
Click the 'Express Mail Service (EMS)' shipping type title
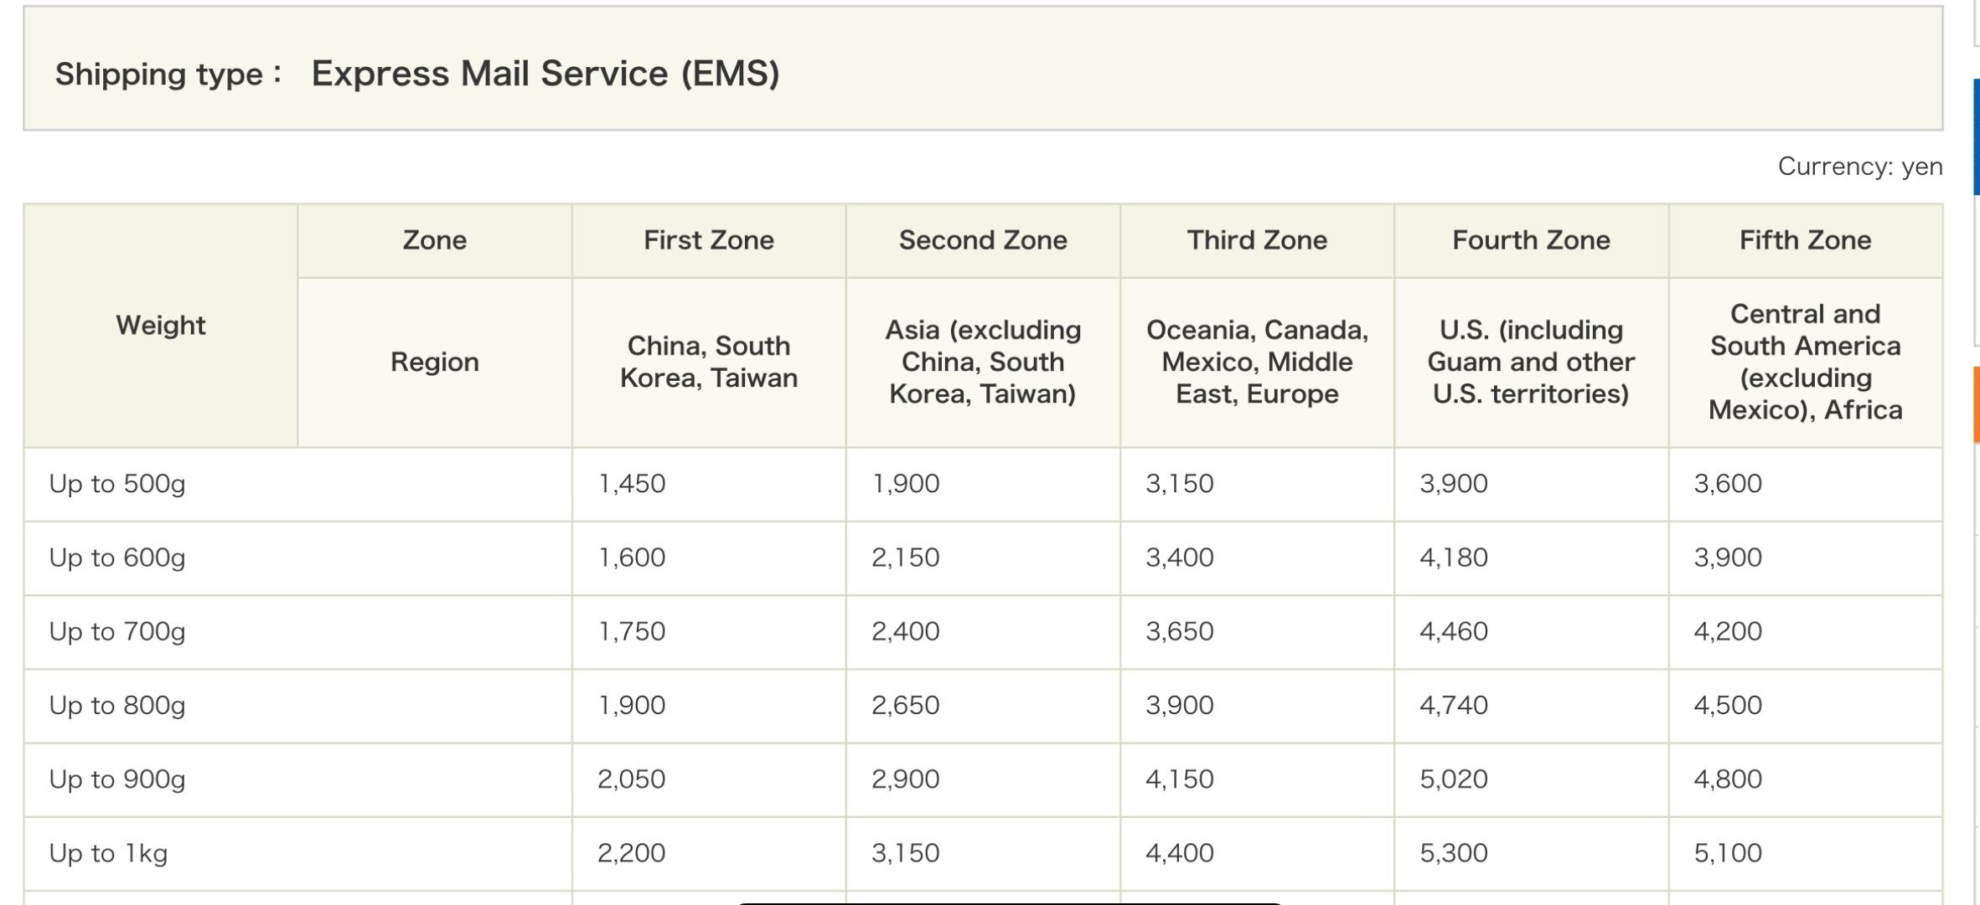pyautogui.click(x=545, y=74)
